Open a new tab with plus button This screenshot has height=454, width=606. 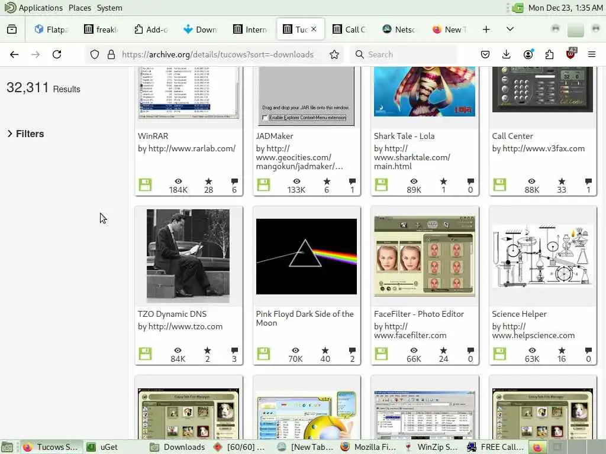coord(486,30)
